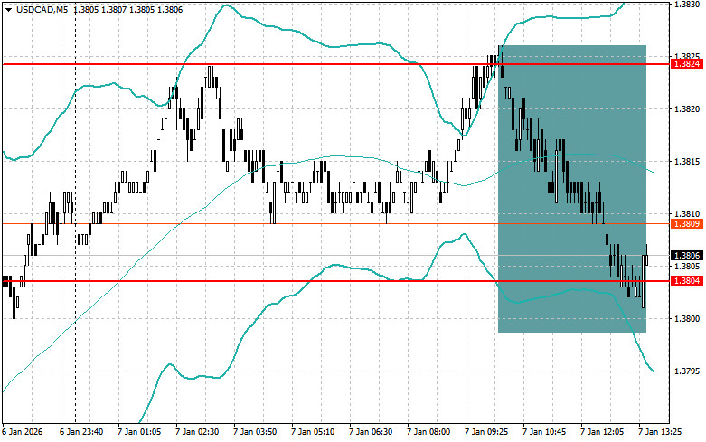
Task: Click the 7 Jan 10:45 time label
Action: pyautogui.click(x=544, y=432)
